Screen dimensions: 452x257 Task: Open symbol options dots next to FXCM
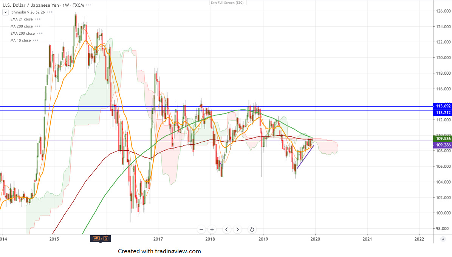(x=89, y=5)
